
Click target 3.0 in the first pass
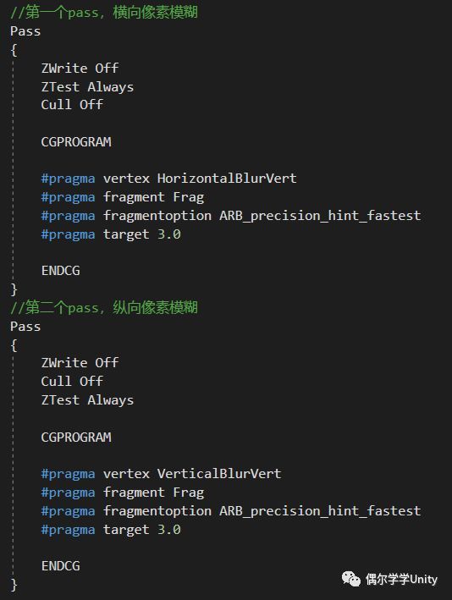click(141, 234)
